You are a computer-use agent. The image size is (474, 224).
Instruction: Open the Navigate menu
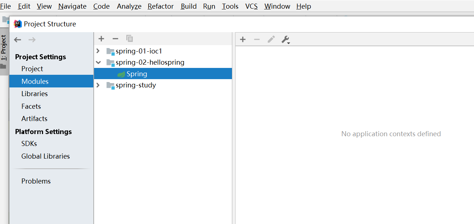click(72, 6)
